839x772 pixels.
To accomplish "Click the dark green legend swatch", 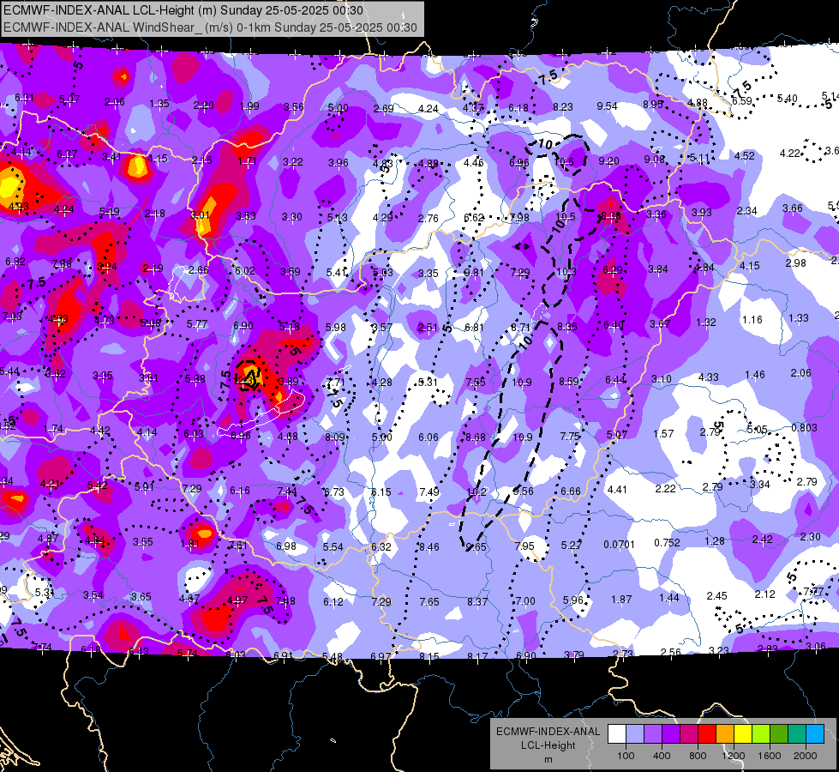I will pyautogui.click(x=779, y=733).
